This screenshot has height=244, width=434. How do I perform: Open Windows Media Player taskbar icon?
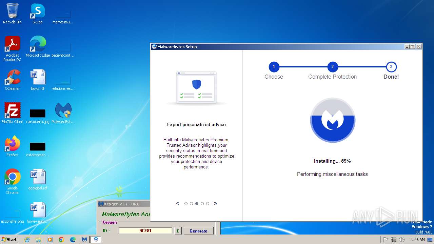pyautogui.click(x=50, y=240)
